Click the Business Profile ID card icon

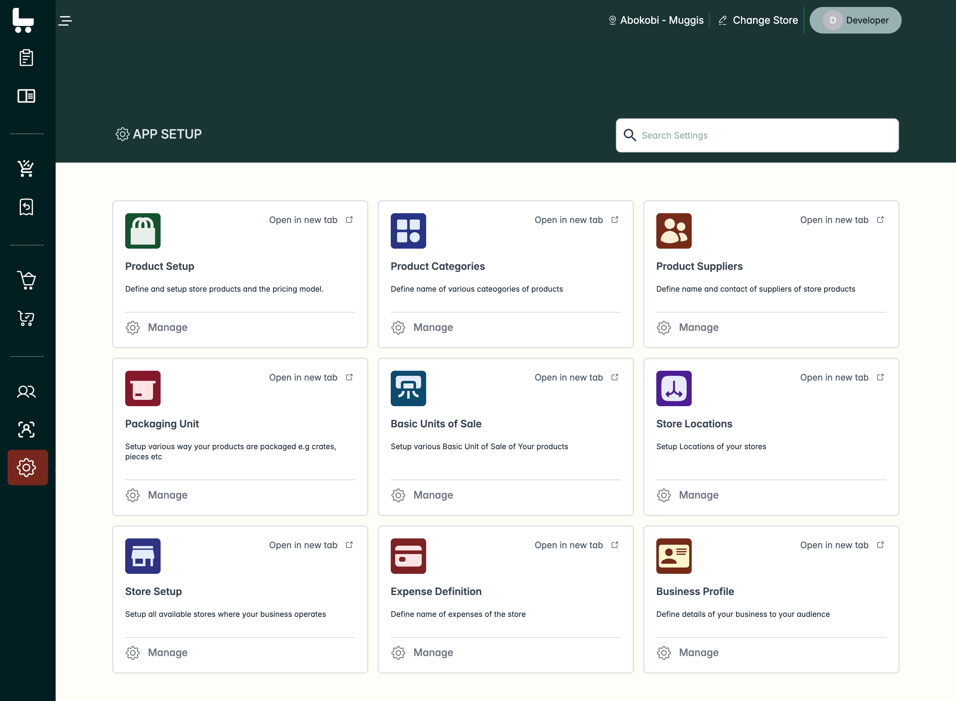tap(674, 556)
